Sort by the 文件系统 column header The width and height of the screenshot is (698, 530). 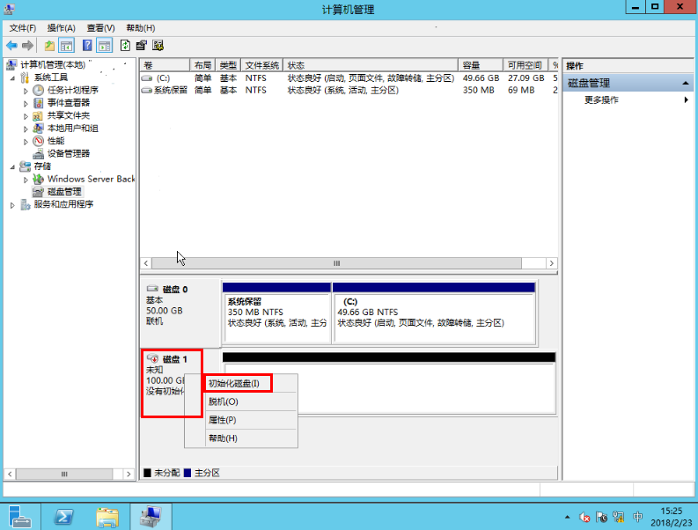coord(262,65)
